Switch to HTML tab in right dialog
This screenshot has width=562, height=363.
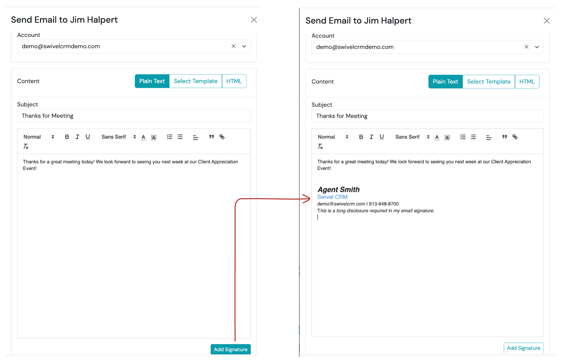[527, 82]
